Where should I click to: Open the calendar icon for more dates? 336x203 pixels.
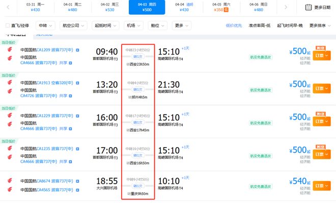(309, 7)
